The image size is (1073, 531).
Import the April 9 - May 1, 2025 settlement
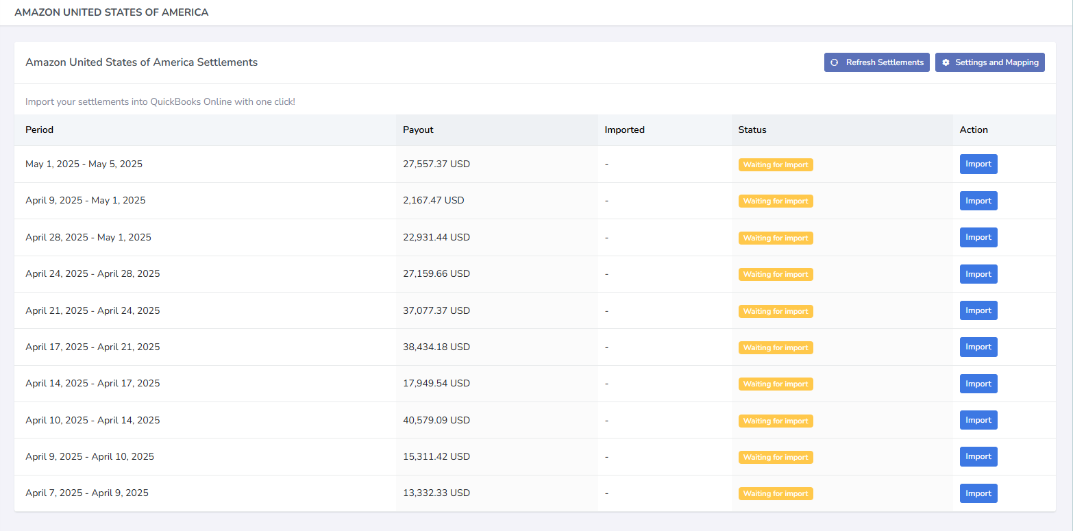978,201
